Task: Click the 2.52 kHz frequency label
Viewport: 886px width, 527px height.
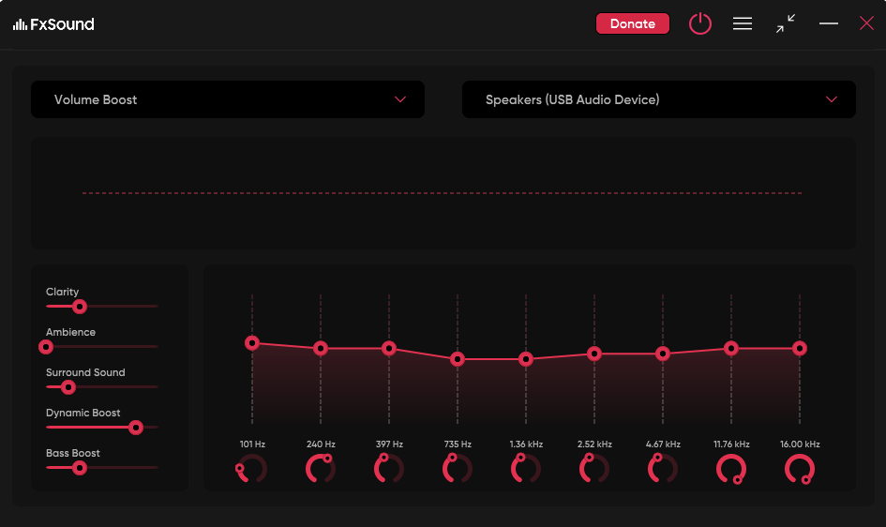Action: 594,444
